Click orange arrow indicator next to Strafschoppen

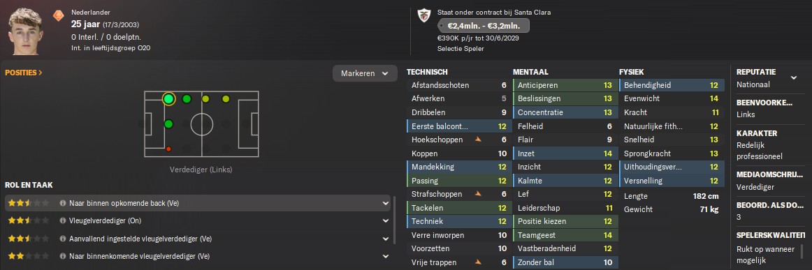[x=478, y=194]
